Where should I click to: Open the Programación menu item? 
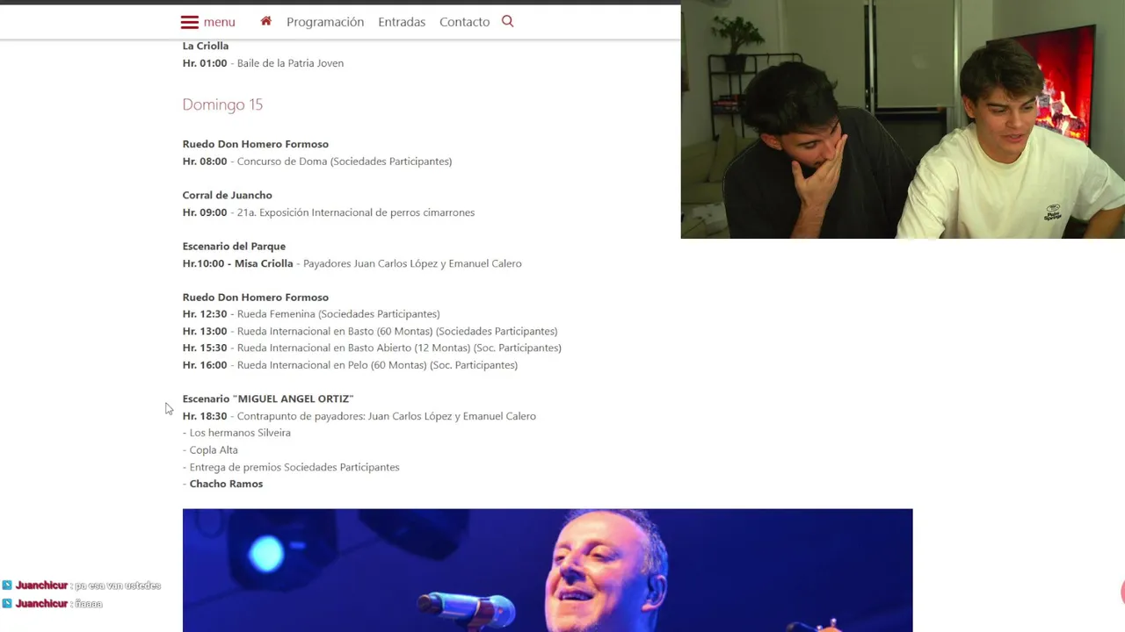pos(325,22)
